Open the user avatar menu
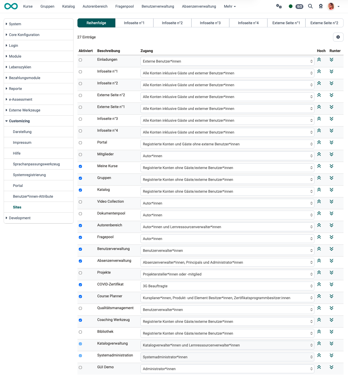Image resolution: width=348 pixels, height=378 pixels. click(331, 6)
